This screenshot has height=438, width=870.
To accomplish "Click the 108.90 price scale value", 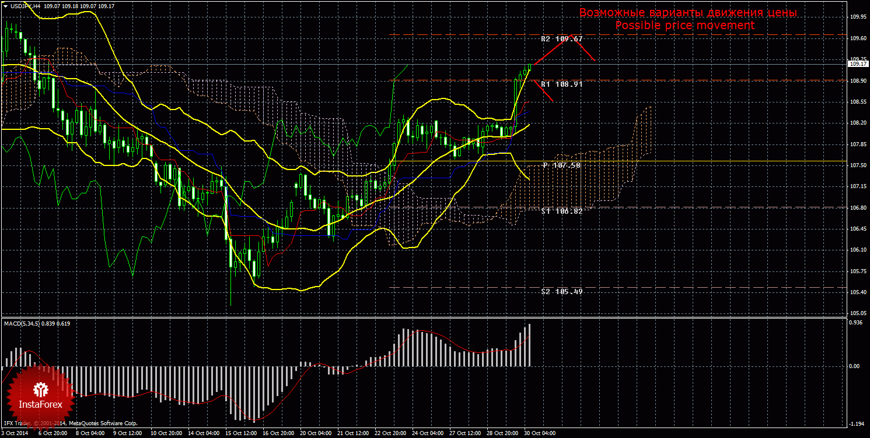I will 858,81.
